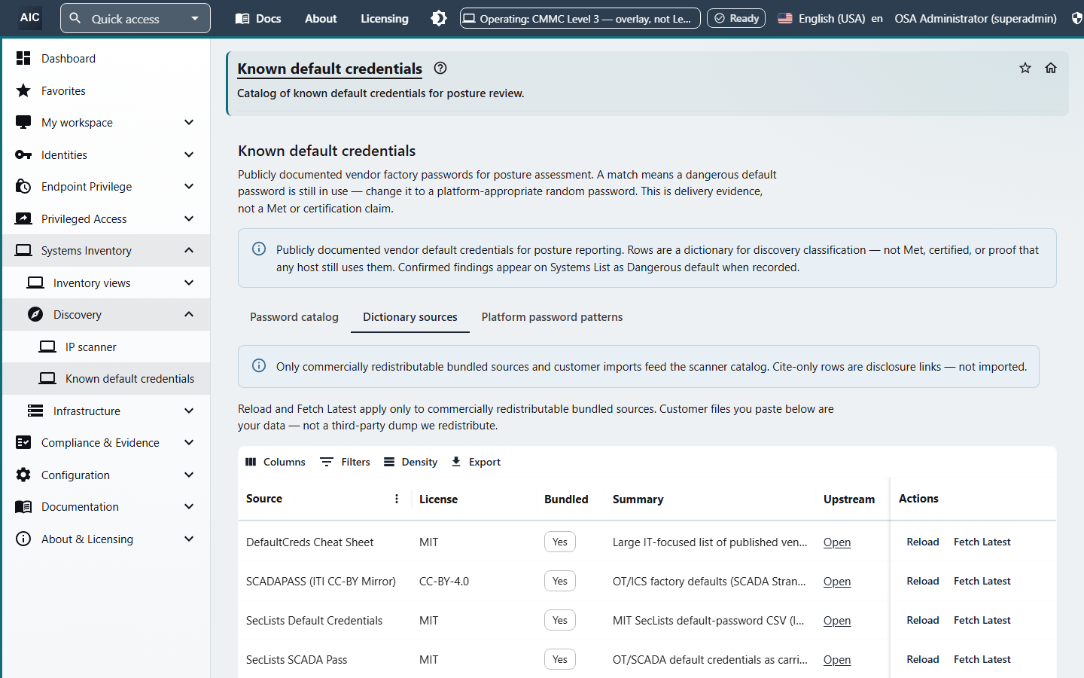Viewport: 1084px width, 678px height.
Task: Expand the Identities section
Action: click(106, 154)
